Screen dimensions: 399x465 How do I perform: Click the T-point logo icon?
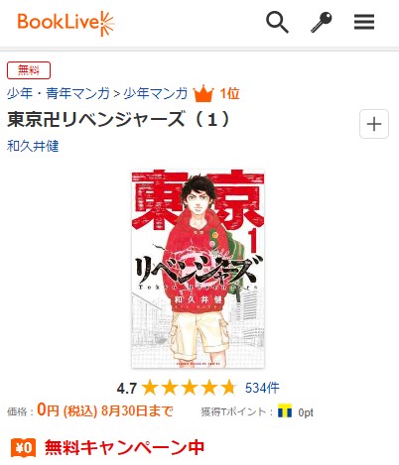tap(285, 410)
